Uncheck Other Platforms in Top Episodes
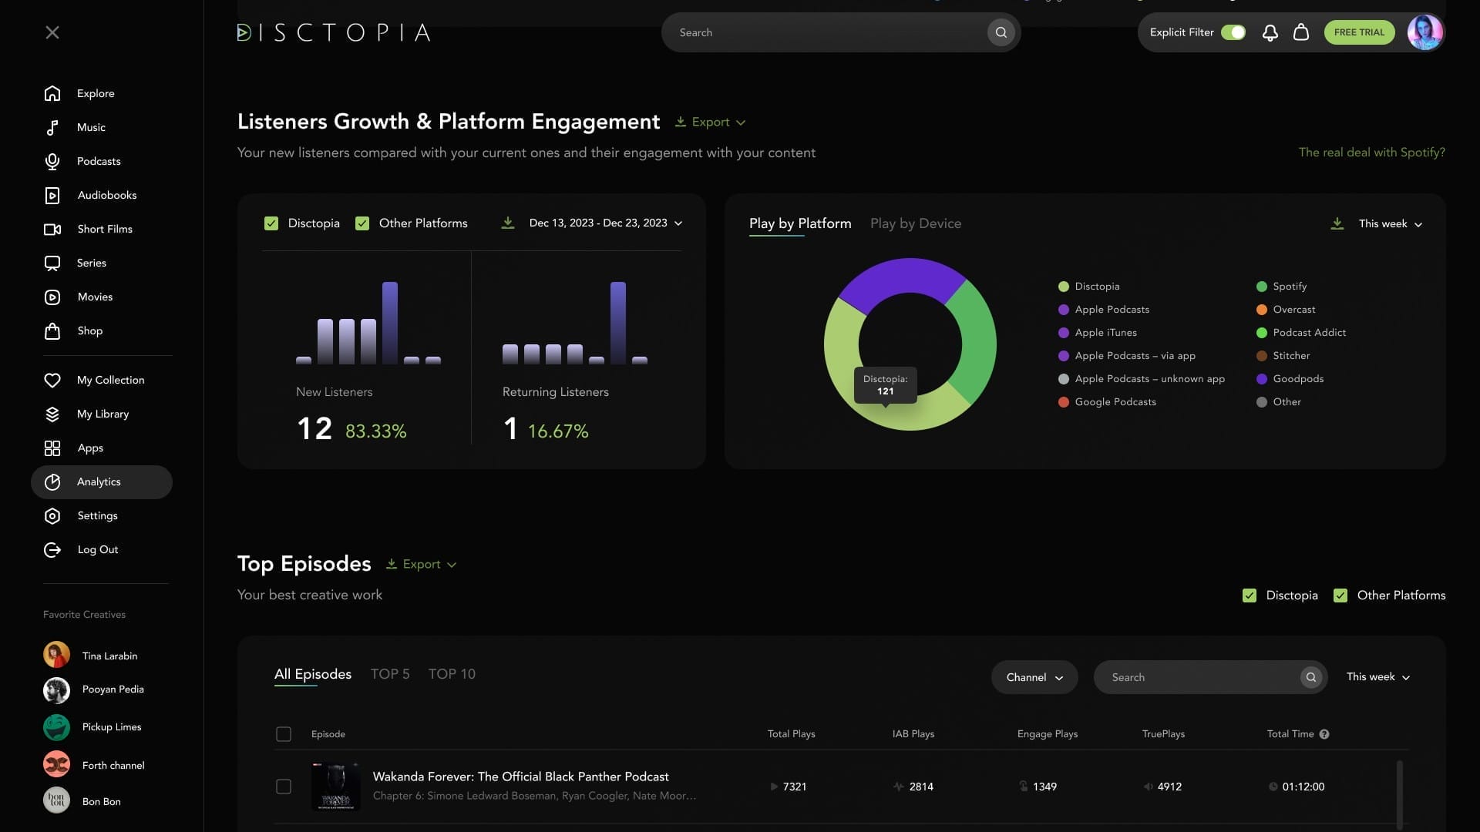 1340,595
